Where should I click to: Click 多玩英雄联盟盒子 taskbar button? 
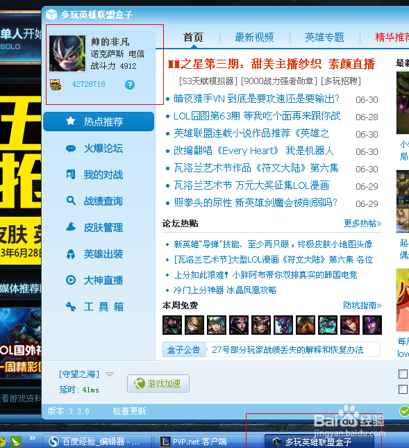click(x=319, y=442)
